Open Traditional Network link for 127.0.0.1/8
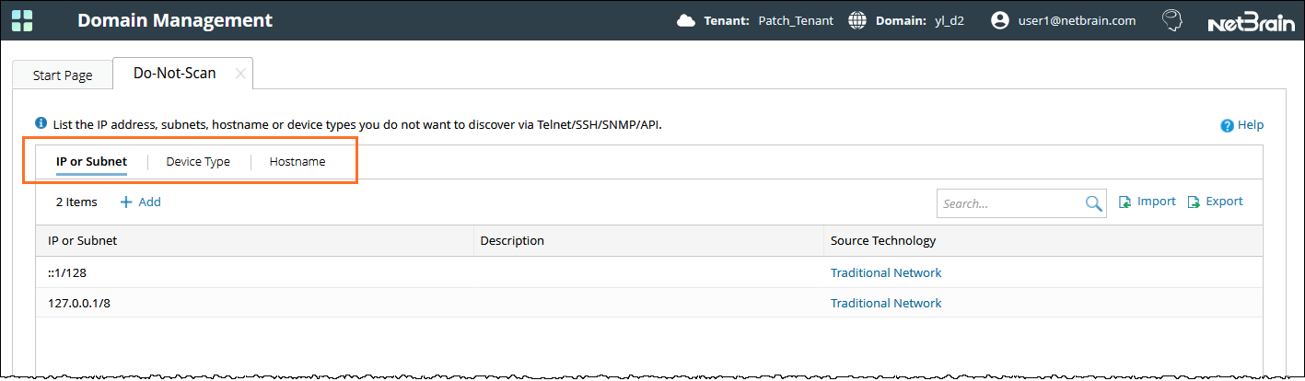Image resolution: width=1305 pixels, height=381 pixels. point(886,303)
